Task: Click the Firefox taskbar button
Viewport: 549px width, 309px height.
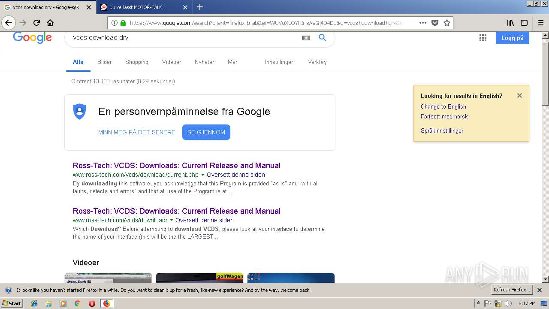Action: click(x=106, y=303)
